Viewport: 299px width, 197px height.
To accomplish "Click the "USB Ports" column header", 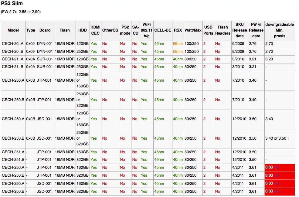I will [208, 30].
